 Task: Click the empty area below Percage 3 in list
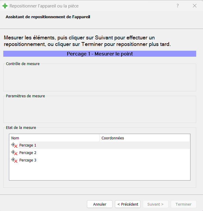99,172
